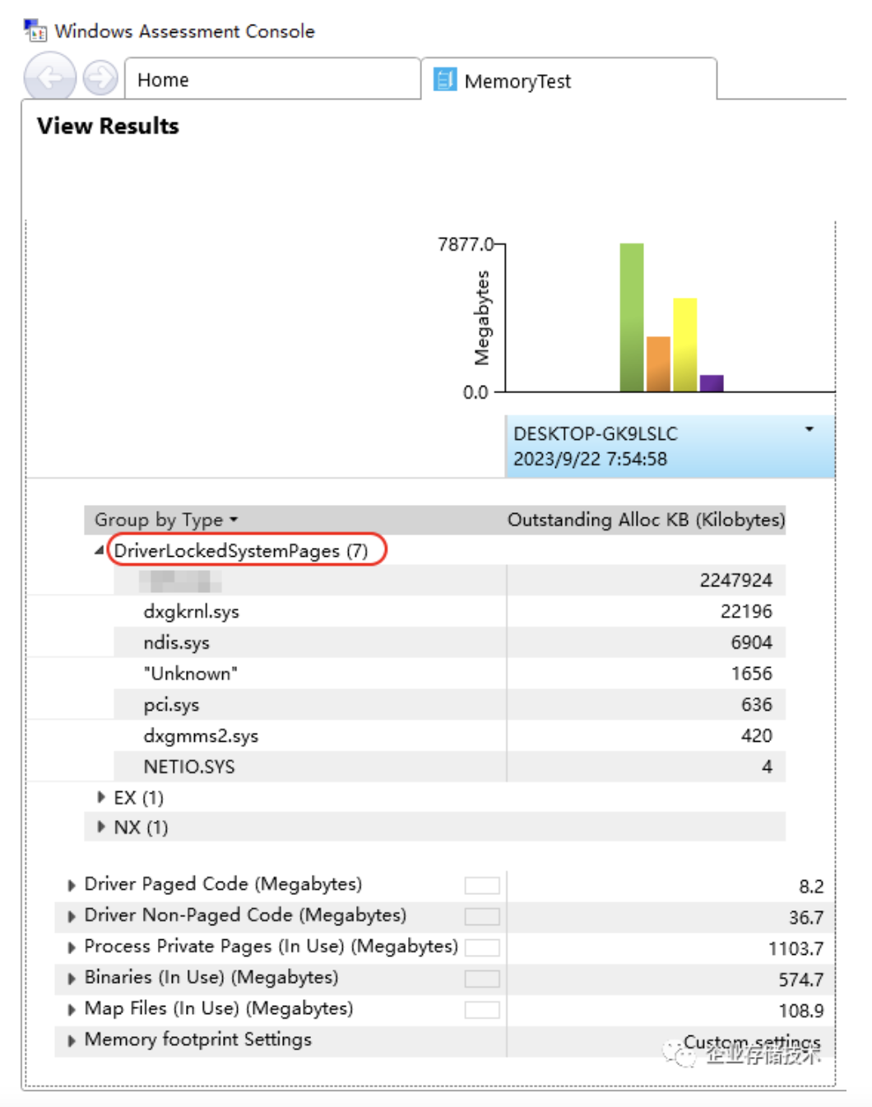872x1107 pixels.
Task: Click the 420 allocation value
Action: point(757,736)
